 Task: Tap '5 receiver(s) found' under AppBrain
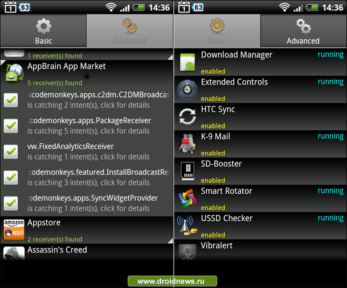[54, 83]
